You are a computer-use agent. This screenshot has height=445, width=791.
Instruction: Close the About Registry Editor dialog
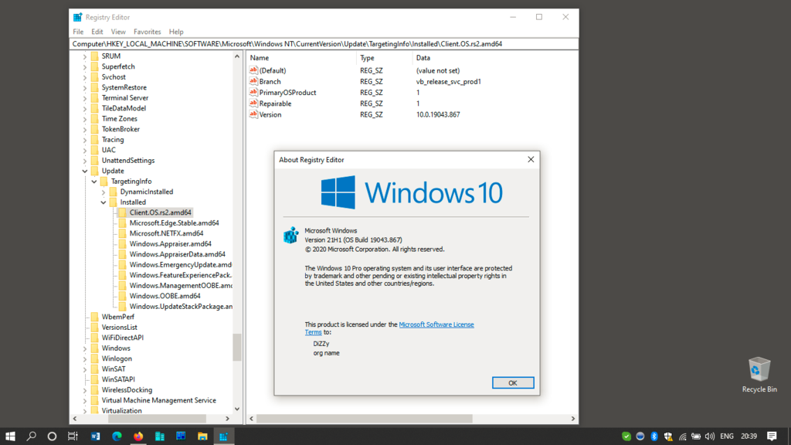click(x=531, y=159)
